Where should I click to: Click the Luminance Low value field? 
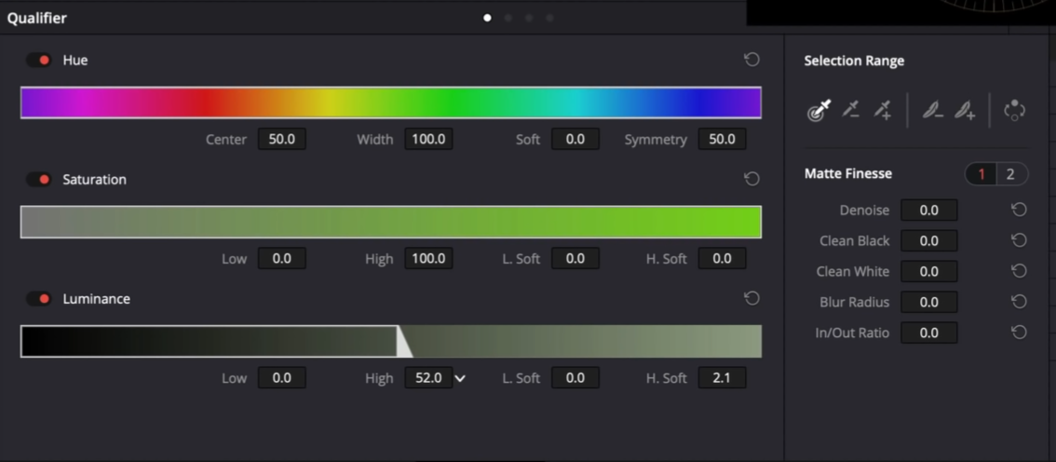click(281, 378)
